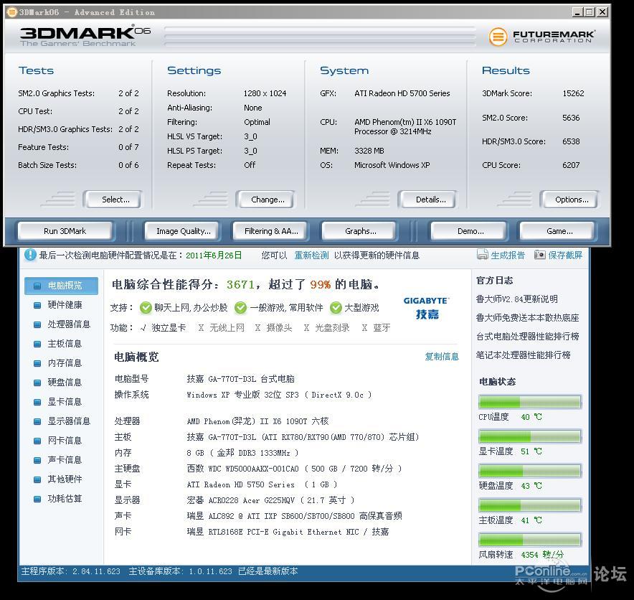This screenshot has width=634, height=600.
Task: Click the icon next to 内存信息
Action: 37,363
